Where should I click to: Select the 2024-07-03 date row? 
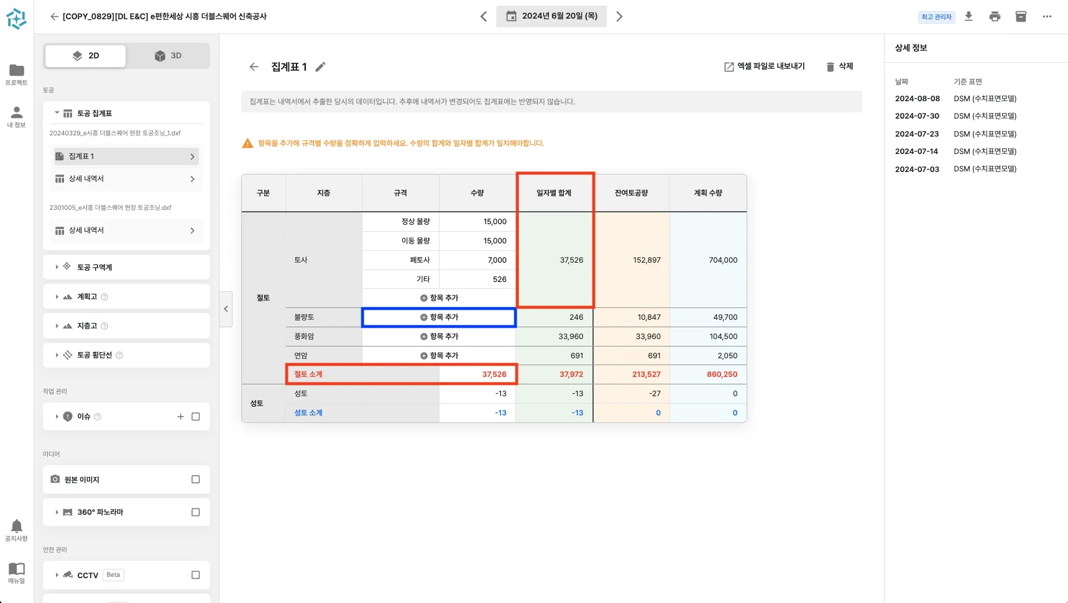[956, 169]
